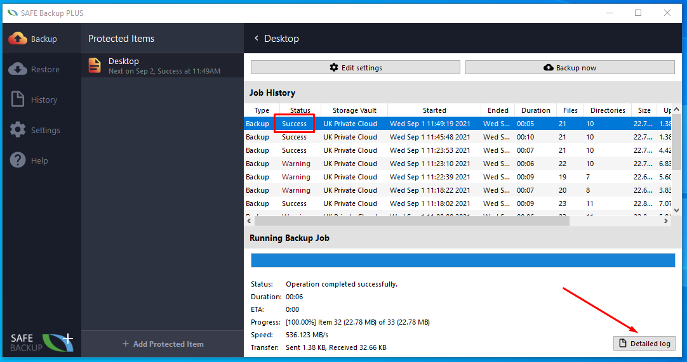Image resolution: width=687 pixels, height=362 pixels.
Task: Open the Restore section
Action: click(42, 69)
